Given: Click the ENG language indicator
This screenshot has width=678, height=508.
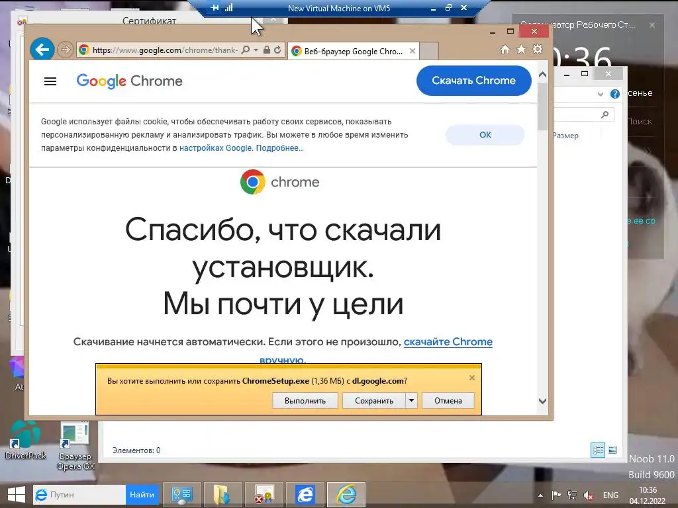Looking at the screenshot, I should (x=610, y=495).
